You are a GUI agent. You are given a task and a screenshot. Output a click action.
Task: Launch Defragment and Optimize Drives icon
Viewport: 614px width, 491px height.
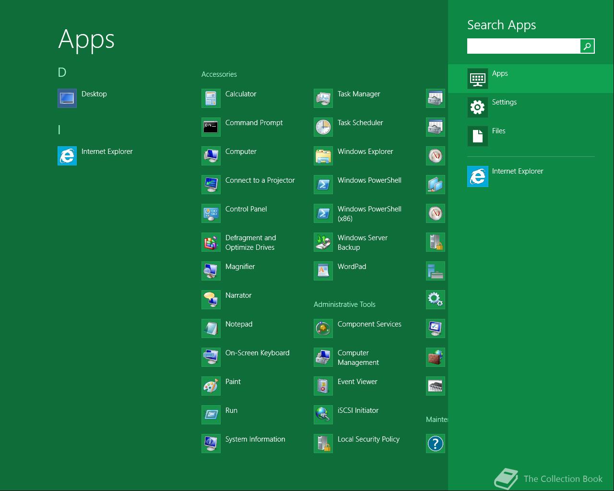pos(211,242)
